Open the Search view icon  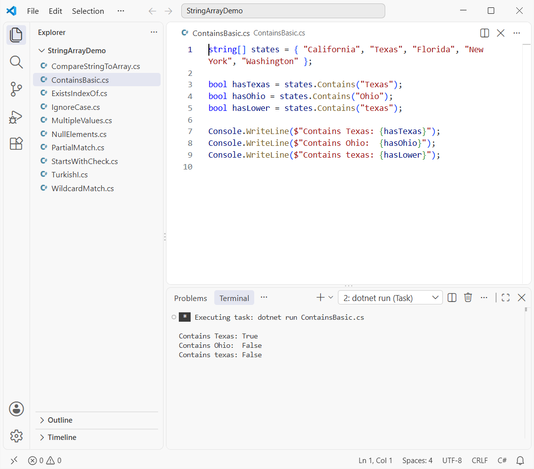coord(16,62)
